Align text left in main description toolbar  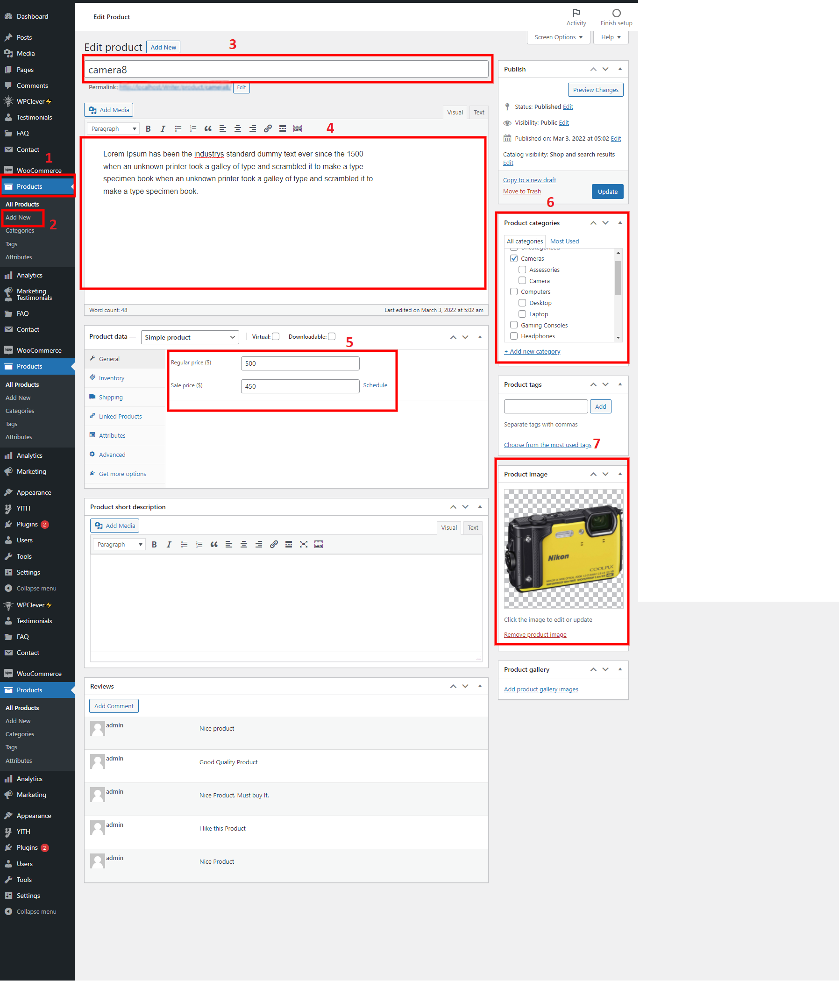coord(222,129)
